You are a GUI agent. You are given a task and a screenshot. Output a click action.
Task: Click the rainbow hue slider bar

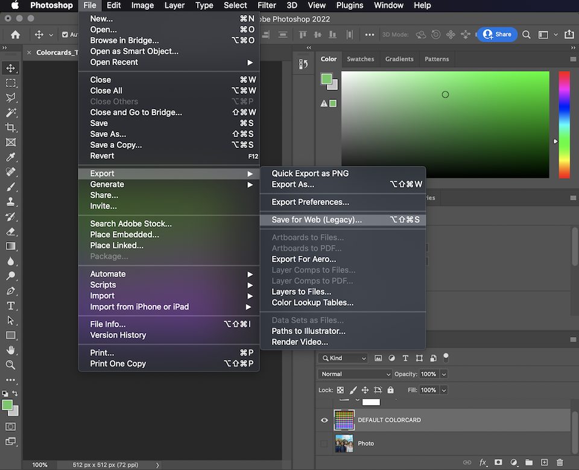pos(564,125)
